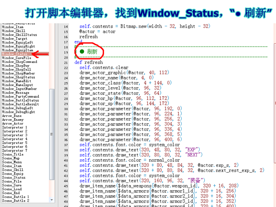
Task: Click the 'self.contents.clear' code line
Action: [103, 68]
